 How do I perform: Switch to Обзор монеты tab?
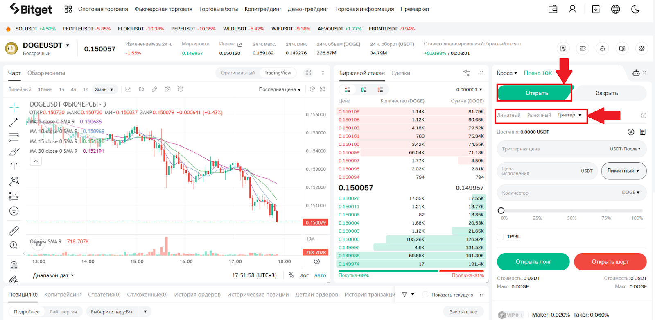(x=46, y=73)
